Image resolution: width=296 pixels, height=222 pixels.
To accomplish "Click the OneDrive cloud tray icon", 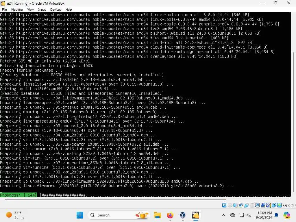I will click(233, 215).
